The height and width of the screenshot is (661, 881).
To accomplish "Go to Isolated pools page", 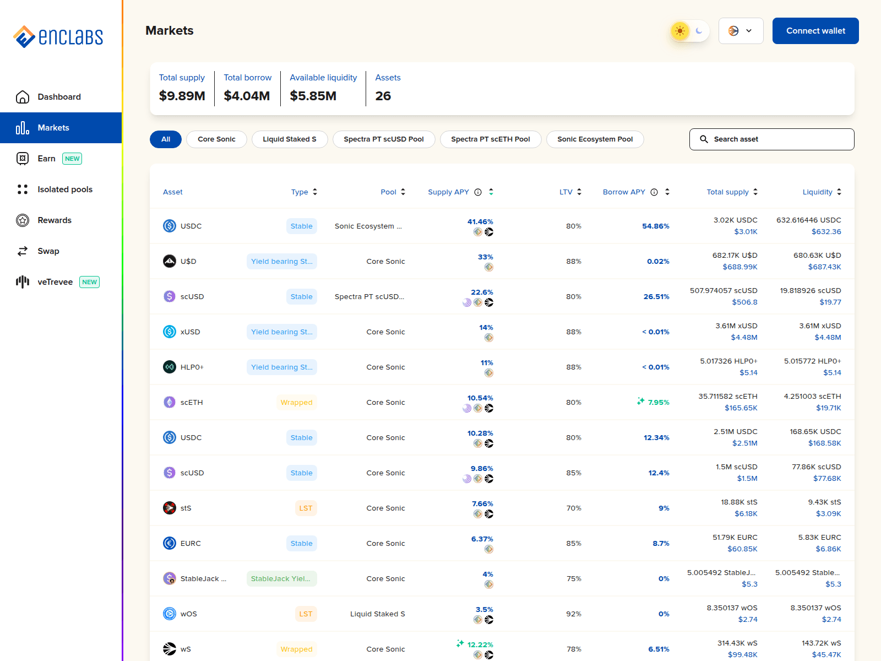I will tap(61, 189).
